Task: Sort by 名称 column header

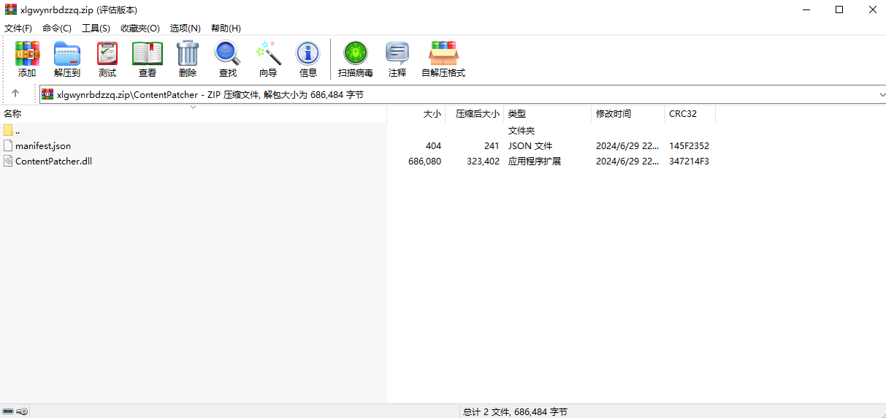Action: click(x=193, y=113)
